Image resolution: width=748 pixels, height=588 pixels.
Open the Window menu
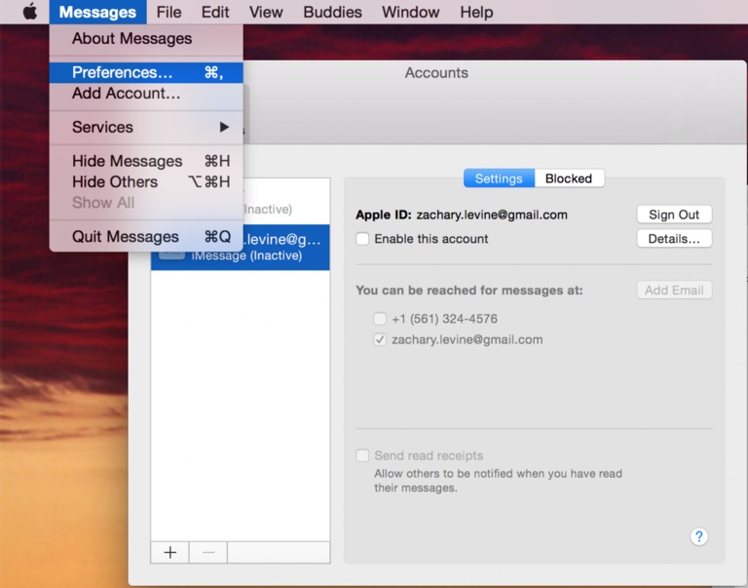point(411,12)
